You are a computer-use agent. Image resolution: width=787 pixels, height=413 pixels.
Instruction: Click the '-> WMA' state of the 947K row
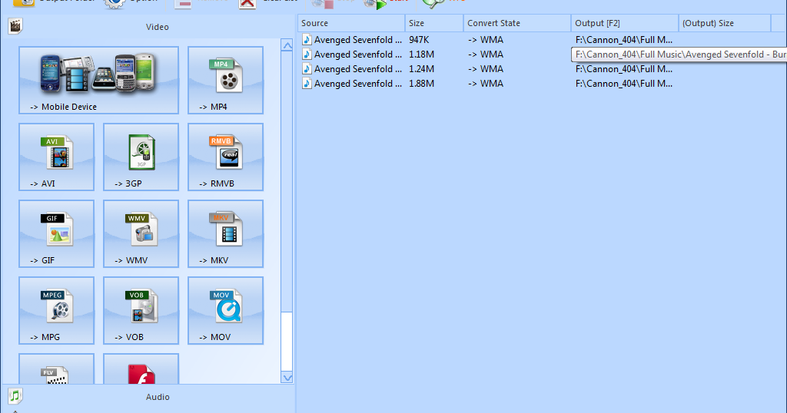point(486,40)
